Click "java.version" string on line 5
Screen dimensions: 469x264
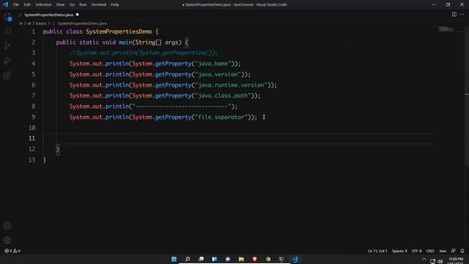218,74
